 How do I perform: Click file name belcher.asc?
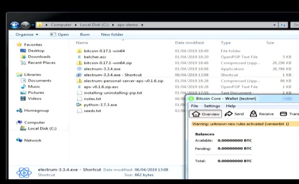pos(95,57)
